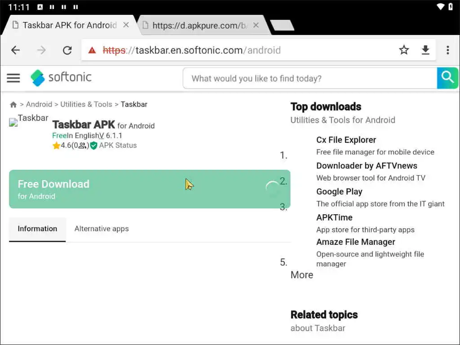The height and width of the screenshot is (345, 460).
Task: Click the home icon in breadcrumb
Action: pos(13,104)
